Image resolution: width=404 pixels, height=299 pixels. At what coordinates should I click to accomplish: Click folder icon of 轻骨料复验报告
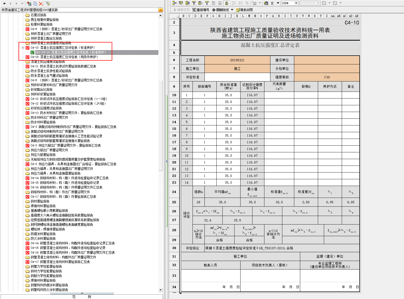coord(28,24)
